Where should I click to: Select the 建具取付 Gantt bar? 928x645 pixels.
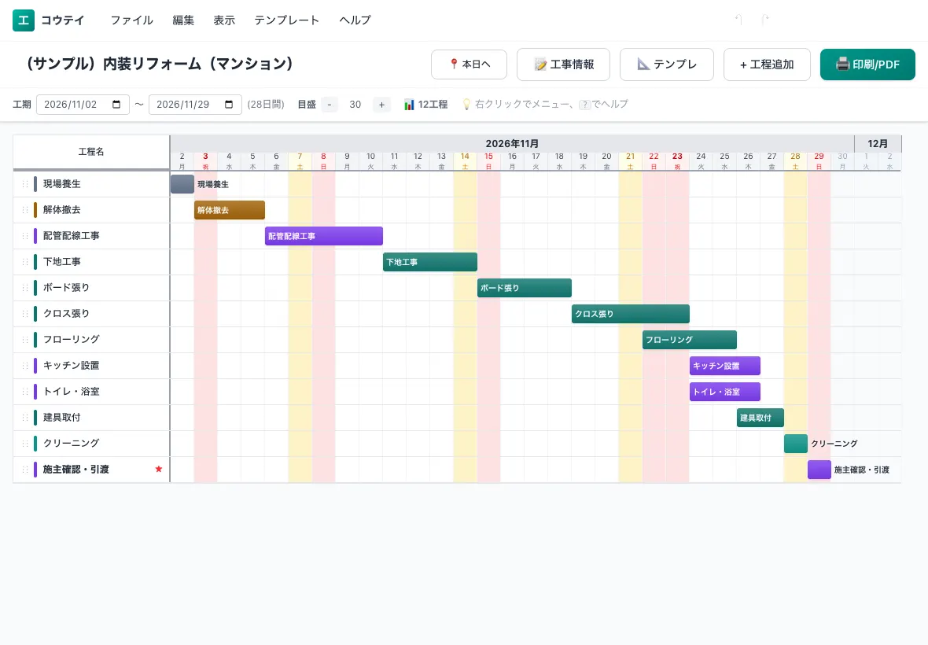tap(760, 418)
